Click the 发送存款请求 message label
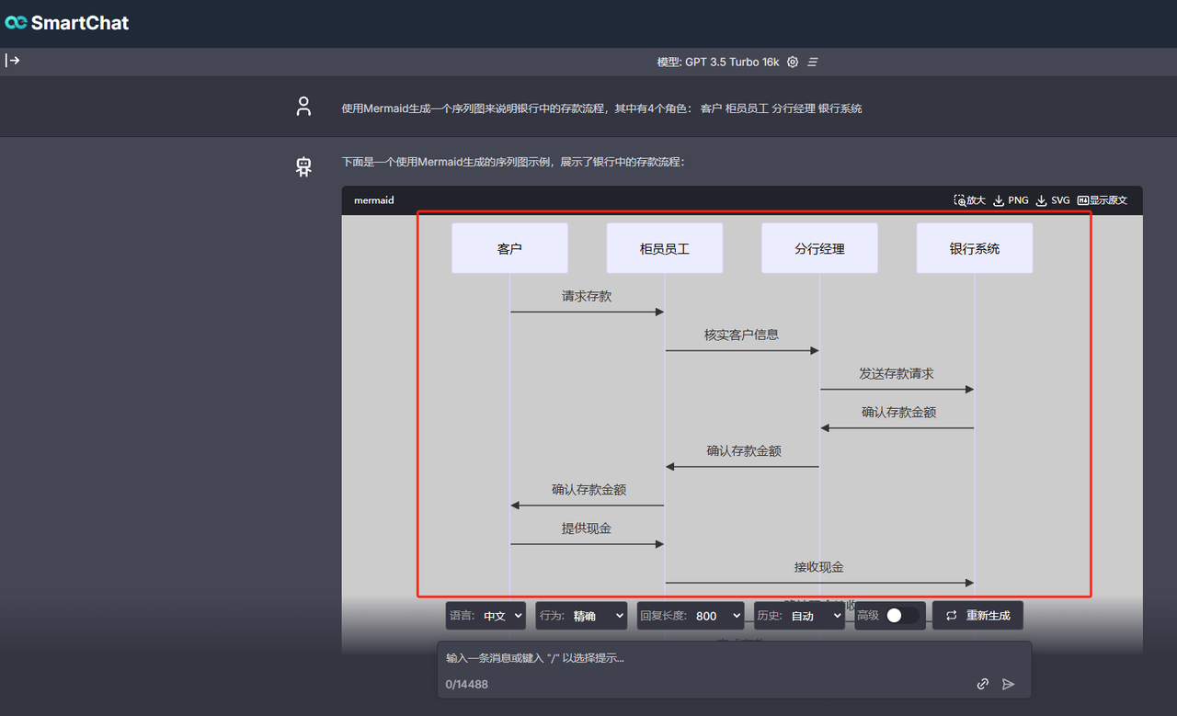The image size is (1177, 716). (897, 373)
